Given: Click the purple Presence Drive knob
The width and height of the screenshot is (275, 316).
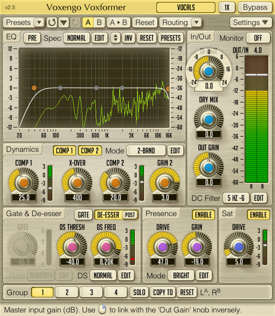Looking at the screenshot, I should [162, 247].
